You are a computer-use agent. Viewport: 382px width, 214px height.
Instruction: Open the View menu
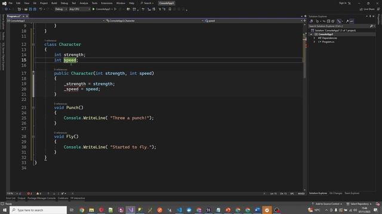(26, 3)
